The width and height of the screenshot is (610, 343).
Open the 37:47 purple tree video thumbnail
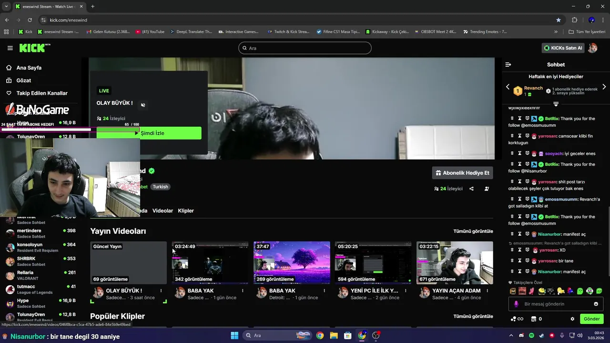pos(292,262)
